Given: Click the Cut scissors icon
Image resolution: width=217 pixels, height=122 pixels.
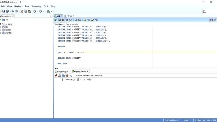Looking at the screenshot, I should 22,11.
